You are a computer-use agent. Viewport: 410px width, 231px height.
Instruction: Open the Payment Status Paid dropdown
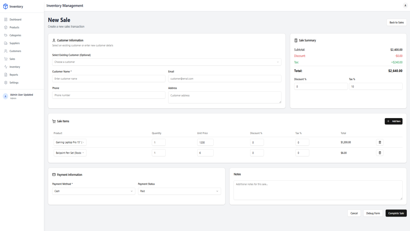click(179, 191)
